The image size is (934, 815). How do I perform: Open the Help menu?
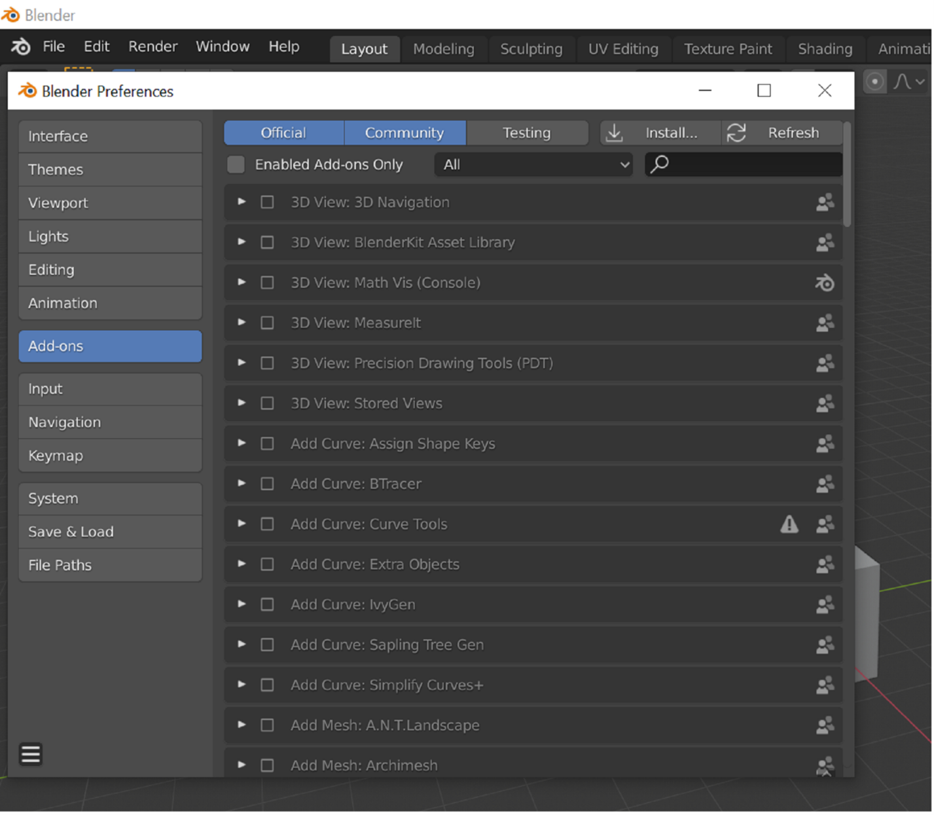pyautogui.click(x=284, y=46)
